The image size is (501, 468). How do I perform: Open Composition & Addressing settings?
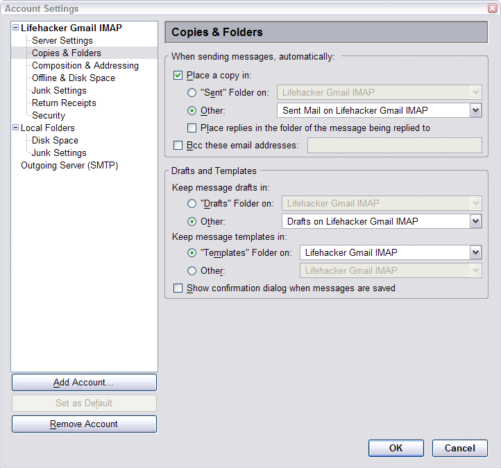point(85,65)
